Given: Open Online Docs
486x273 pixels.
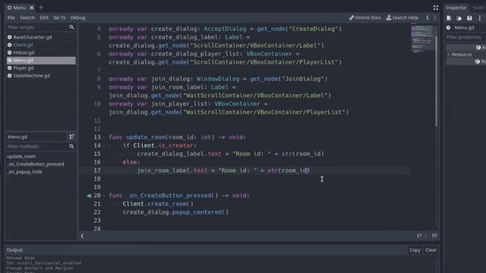Looking at the screenshot, I should (365, 17).
